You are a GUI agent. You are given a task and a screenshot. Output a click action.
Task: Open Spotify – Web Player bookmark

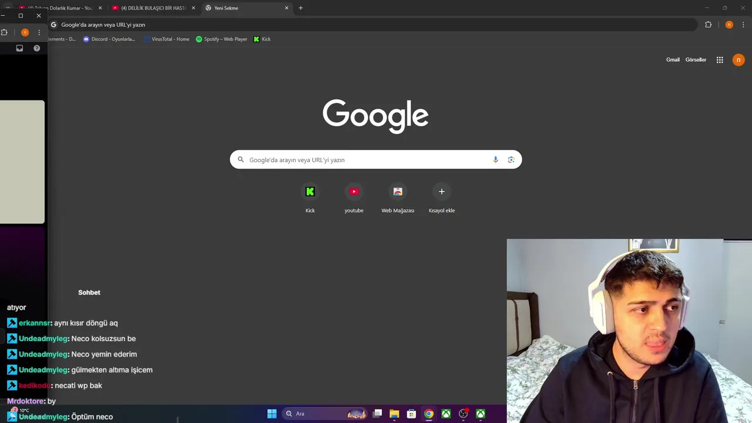click(x=221, y=39)
